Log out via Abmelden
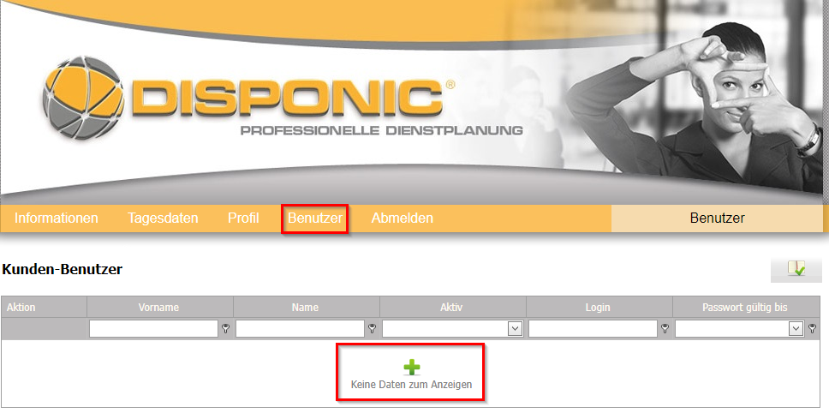This screenshot has width=829, height=419. point(402,218)
